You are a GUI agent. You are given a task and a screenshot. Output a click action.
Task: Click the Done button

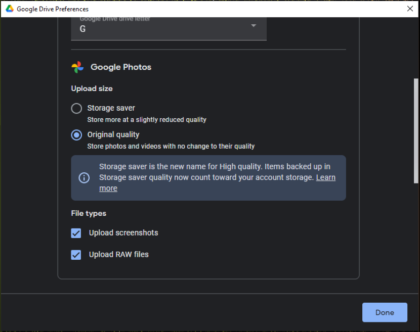click(x=385, y=312)
